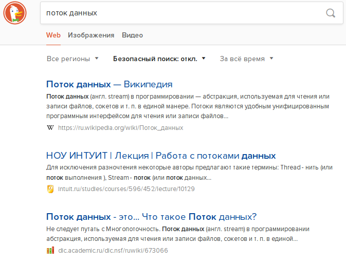Open the За всё время time filter

coord(246,59)
